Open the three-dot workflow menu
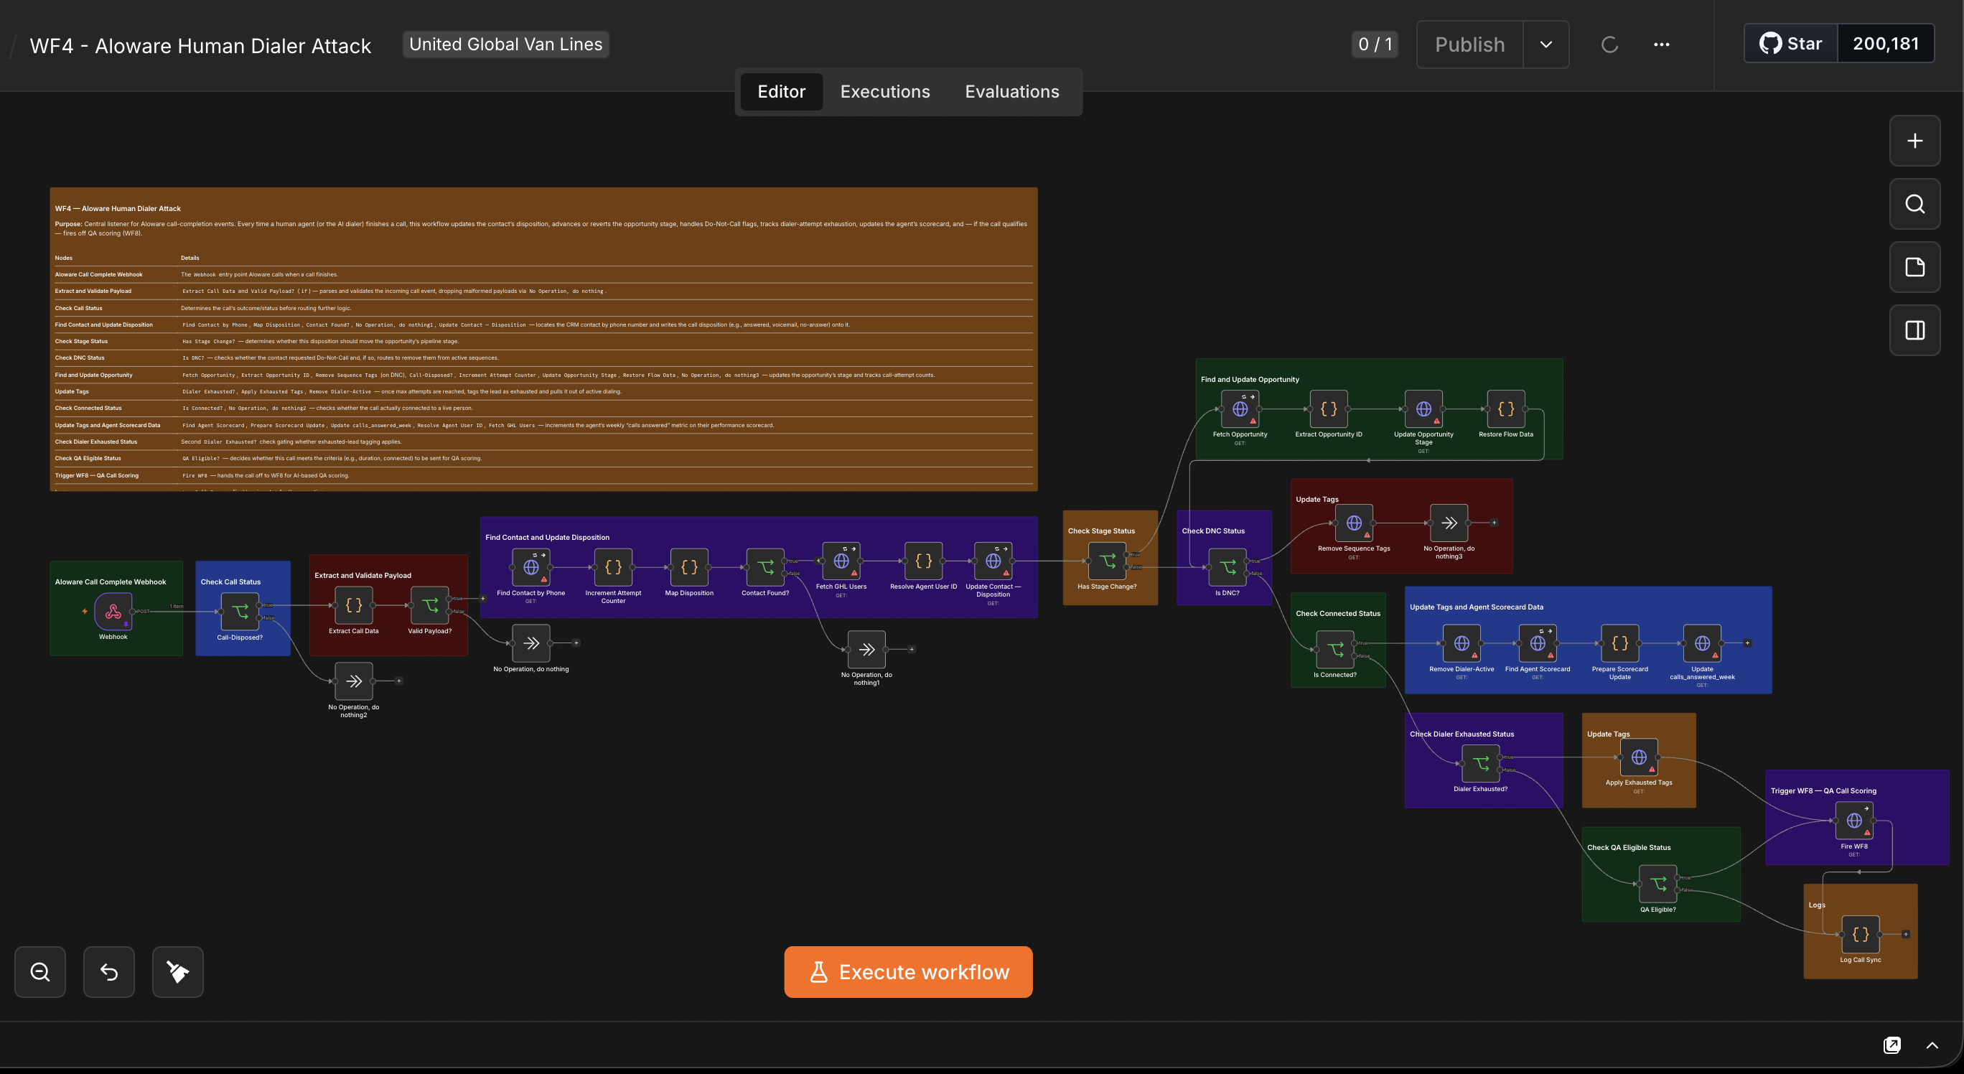 [1661, 45]
